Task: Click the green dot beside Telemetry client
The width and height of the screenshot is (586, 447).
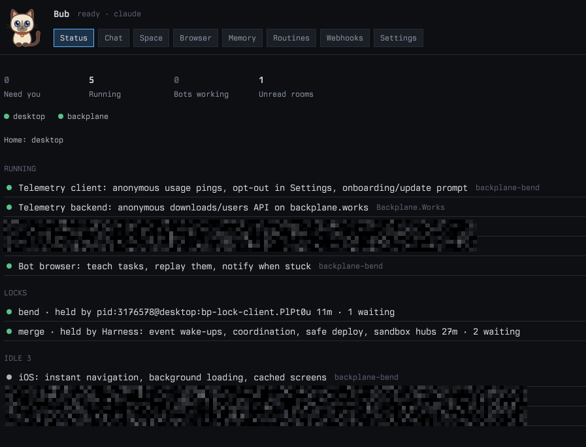Action: [9, 188]
